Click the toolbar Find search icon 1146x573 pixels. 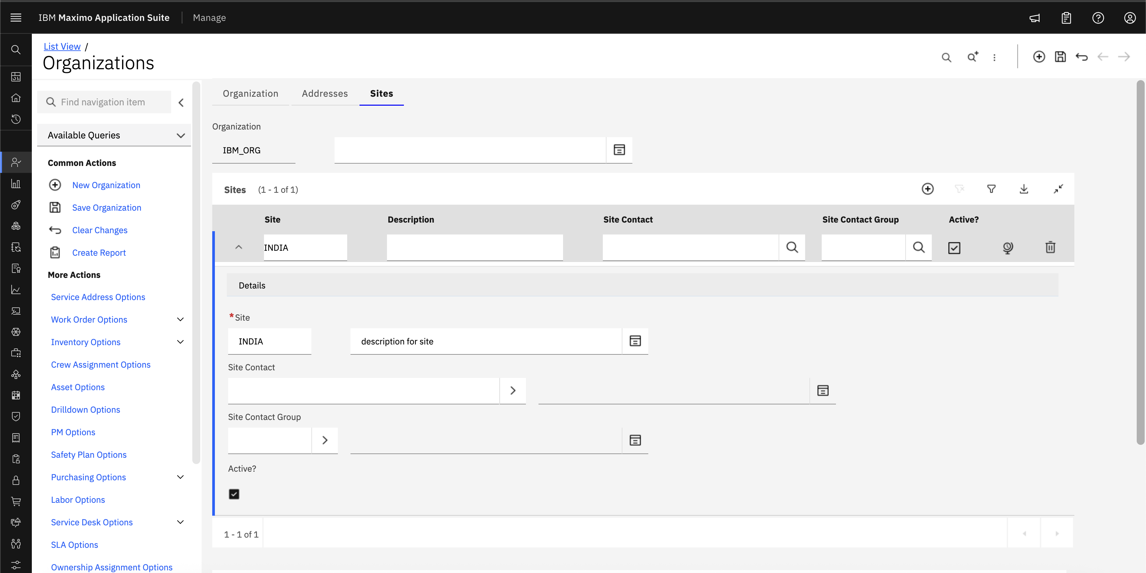click(947, 57)
